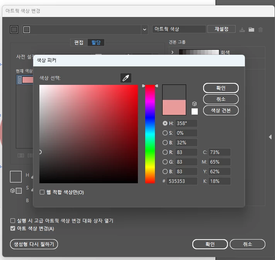Switch to the 할당 tab

point(96,42)
